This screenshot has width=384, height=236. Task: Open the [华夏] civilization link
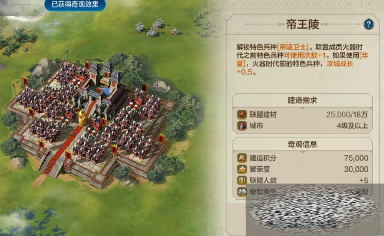tap(302, 60)
